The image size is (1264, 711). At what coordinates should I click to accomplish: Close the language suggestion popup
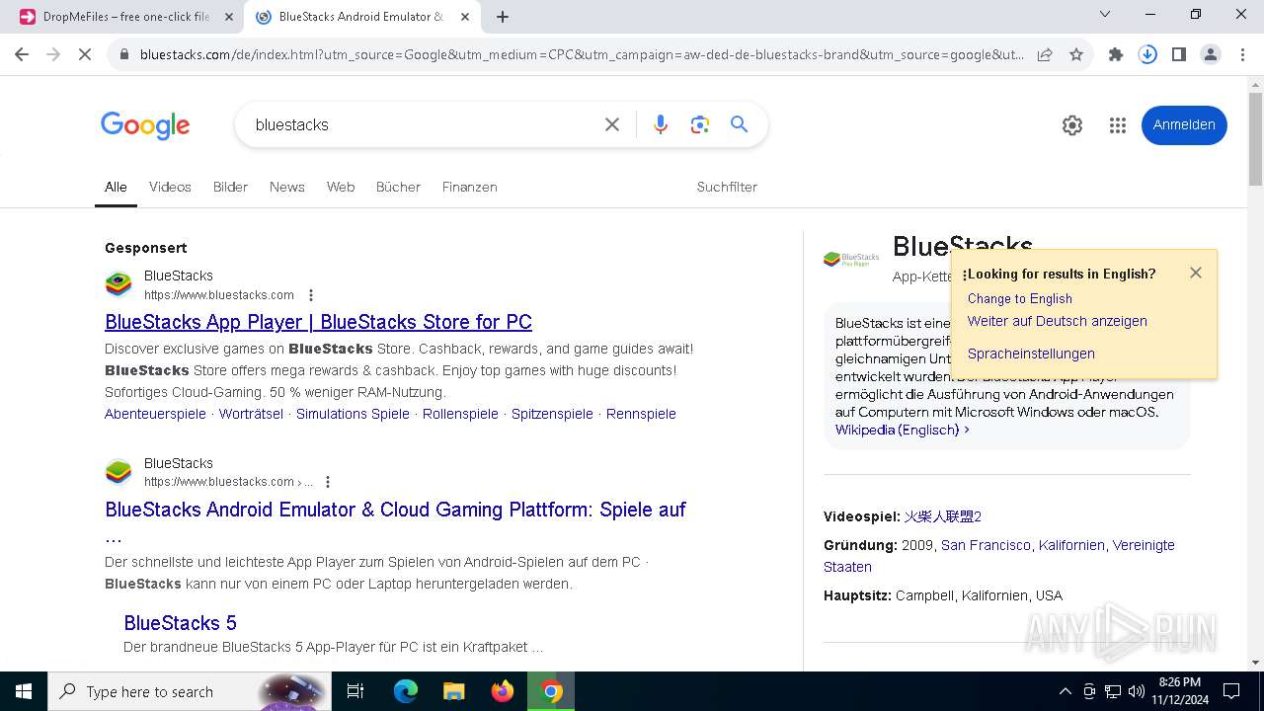(1196, 273)
